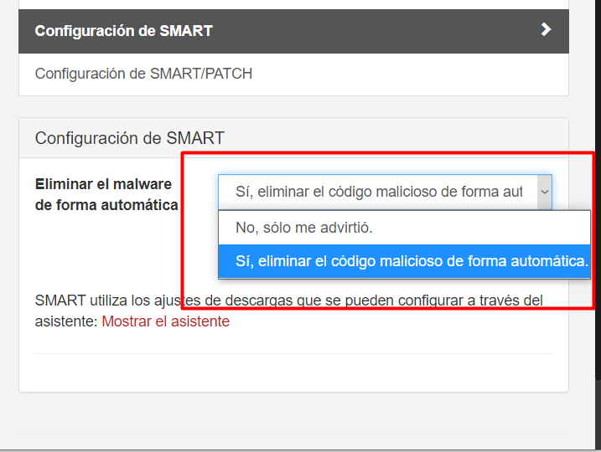Click the malware removal combo box field
This screenshot has width=601, height=452.
(x=377, y=192)
